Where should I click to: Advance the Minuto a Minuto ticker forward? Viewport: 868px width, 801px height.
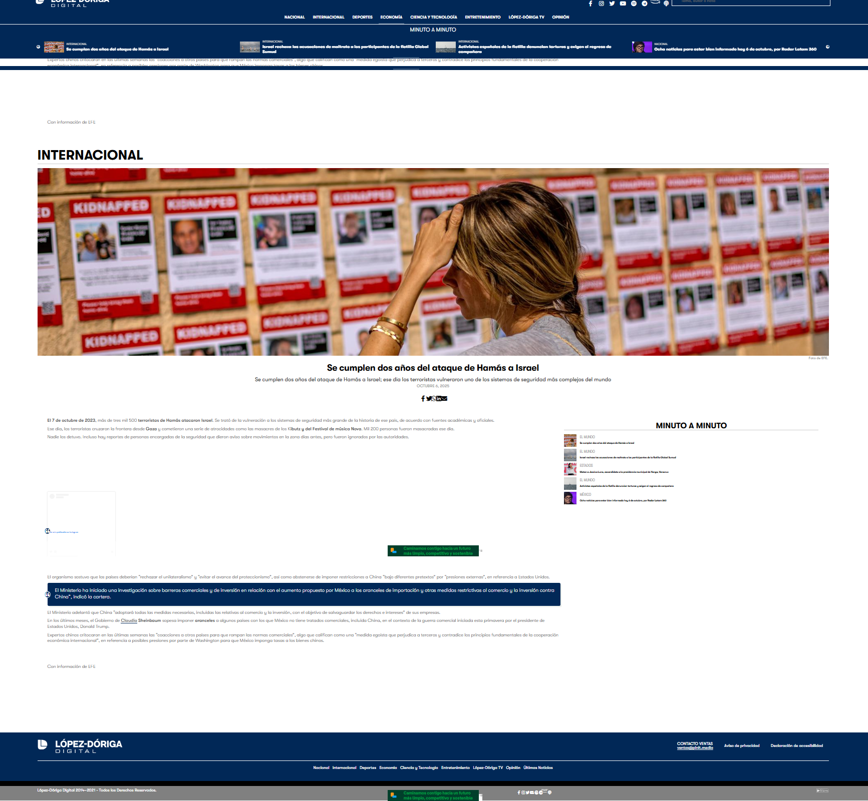tap(827, 47)
